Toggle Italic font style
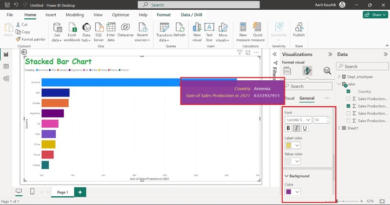The width and height of the screenshot is (390, 205). [296, 129]
